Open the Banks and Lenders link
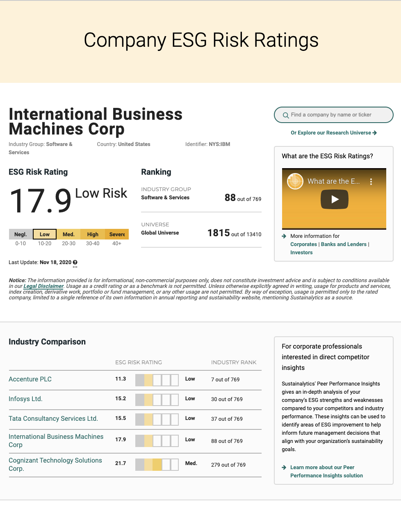Screen dimensions: 401x511 pos(344,244)
